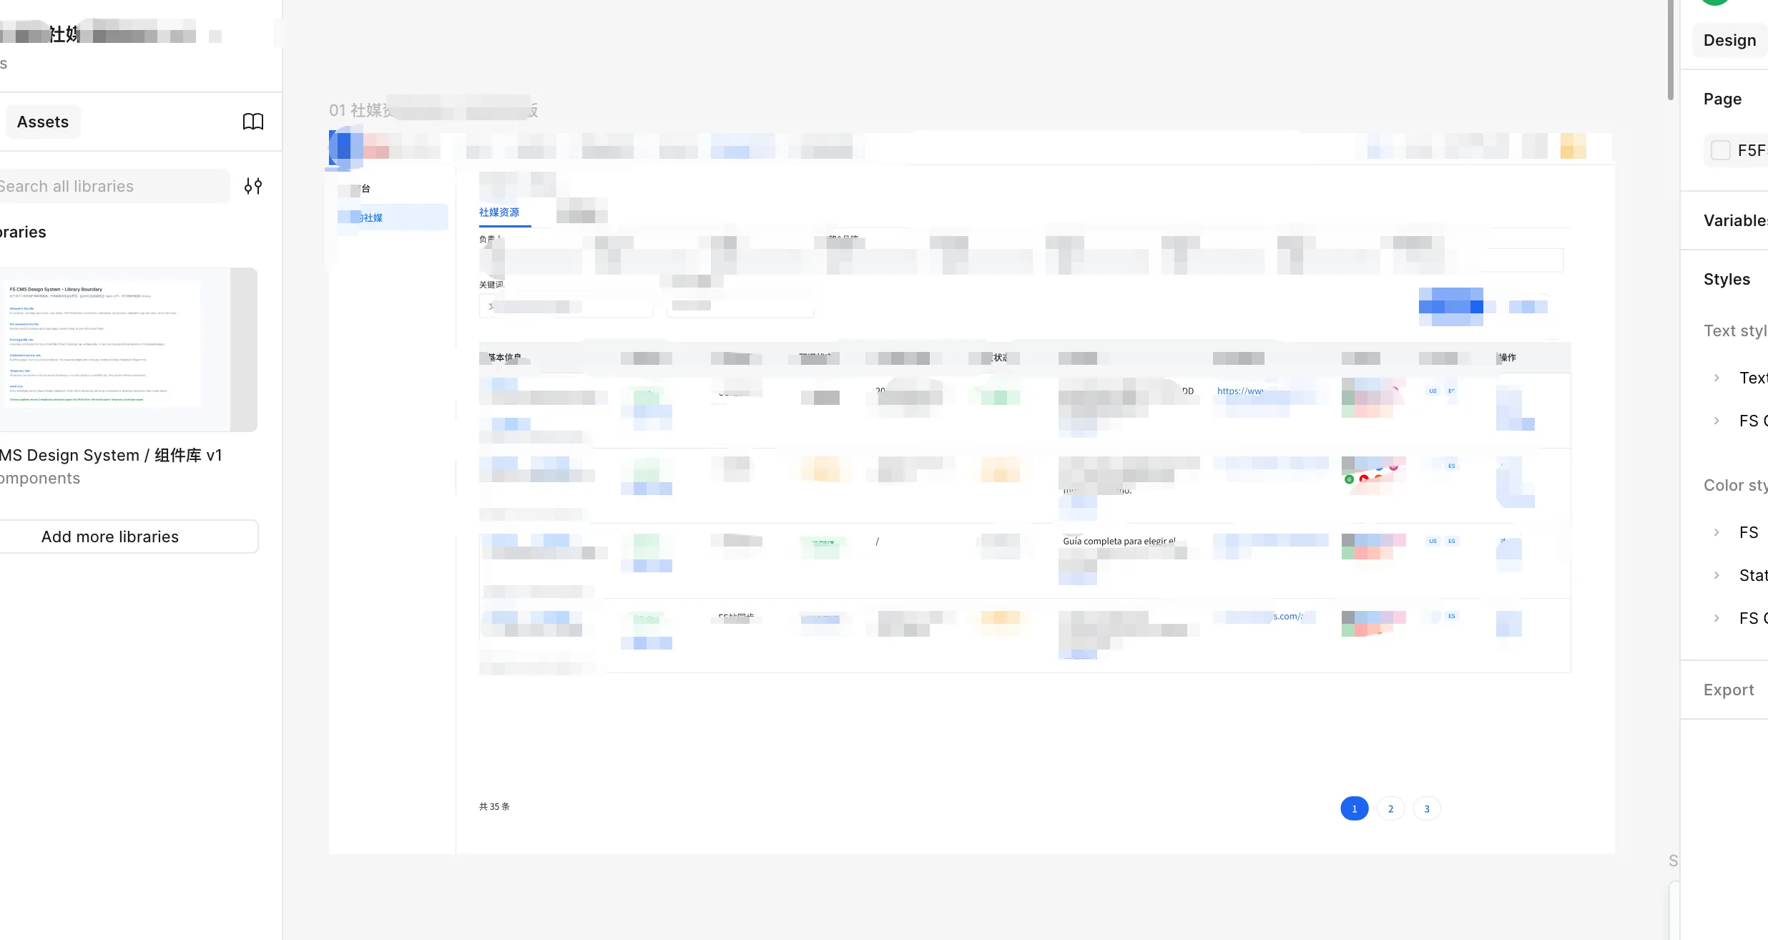Select the highlighted 社媒 sidebar item in mockup
The image size is (1768, 940).
click(x=393, y=217)
